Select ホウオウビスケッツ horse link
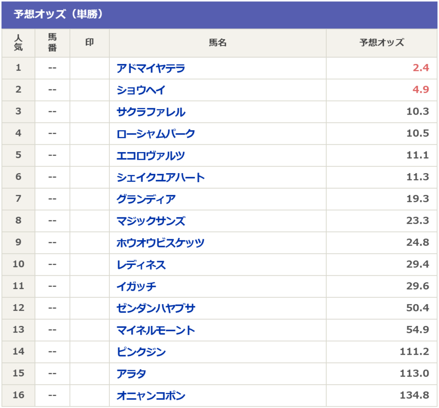Image resolution: width=439 pixels, height=408 pixels. (160, 243)
